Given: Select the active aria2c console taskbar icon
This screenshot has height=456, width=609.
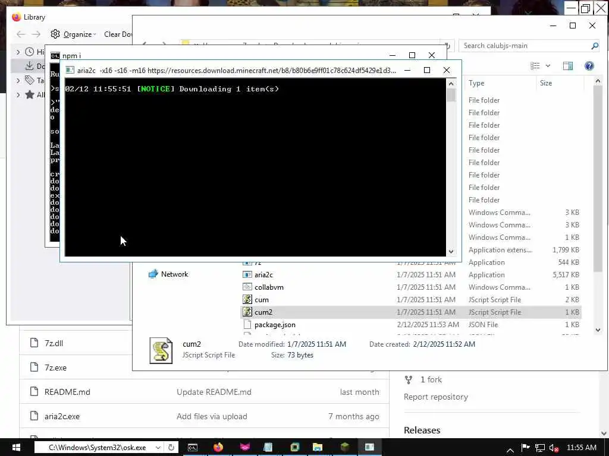Looking at the screenshot, I should 369,447.
